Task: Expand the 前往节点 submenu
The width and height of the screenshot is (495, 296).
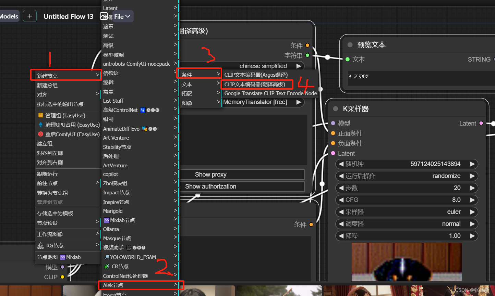Action: tap(68, 183)
